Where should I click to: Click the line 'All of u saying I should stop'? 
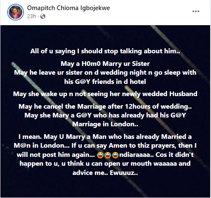105,51
